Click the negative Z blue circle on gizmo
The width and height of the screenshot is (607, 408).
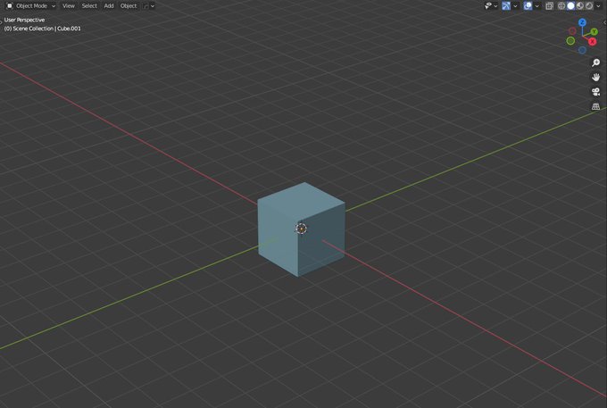[x=582, y=50]
